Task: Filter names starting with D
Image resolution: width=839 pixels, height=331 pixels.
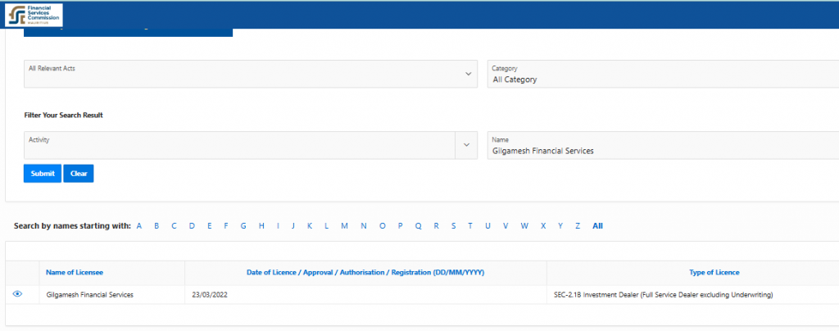Action: [192, 225]
